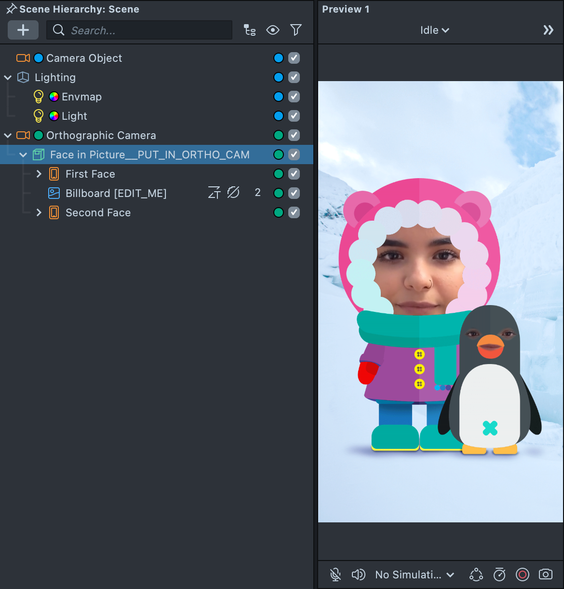564x589 pixels.
Task: Toggle the Second Face enabled checkbox
Action: pyautogui.click(x=294, y=212)
